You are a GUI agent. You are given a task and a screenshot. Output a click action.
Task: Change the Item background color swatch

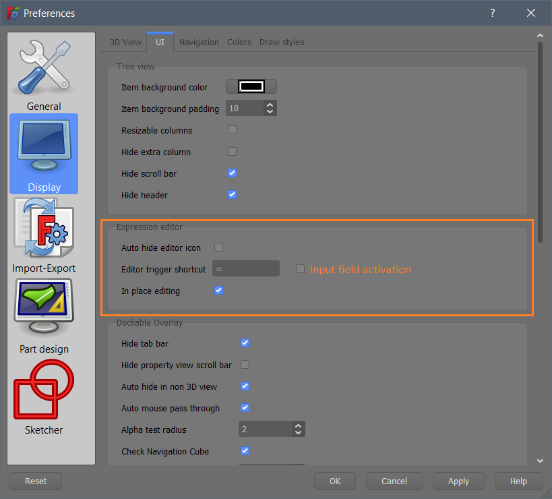coord(251,86)
